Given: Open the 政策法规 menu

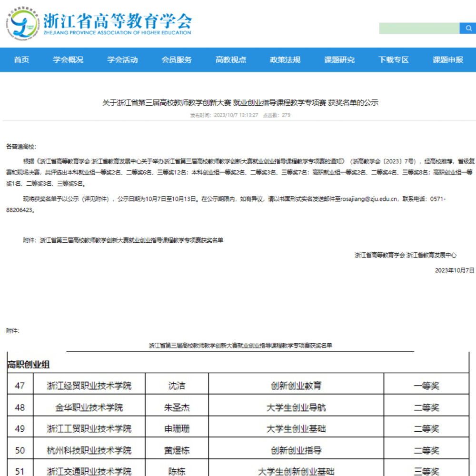Looking at the screenshot, I should point(285,60).
